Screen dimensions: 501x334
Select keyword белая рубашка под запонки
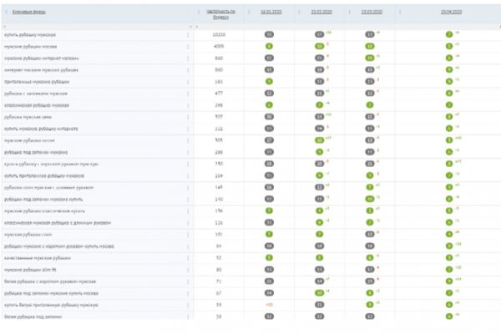pyautogui.click(x=33, y=316)
